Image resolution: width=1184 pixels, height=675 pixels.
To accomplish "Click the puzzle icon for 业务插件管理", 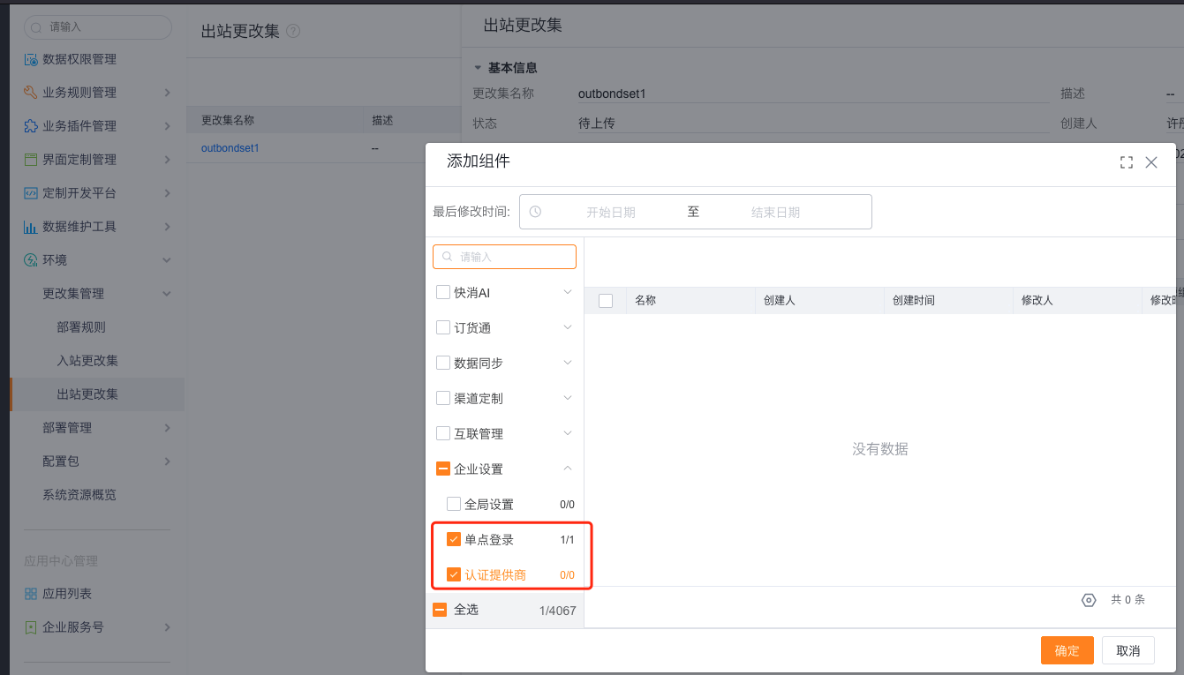I will [31, 125].
